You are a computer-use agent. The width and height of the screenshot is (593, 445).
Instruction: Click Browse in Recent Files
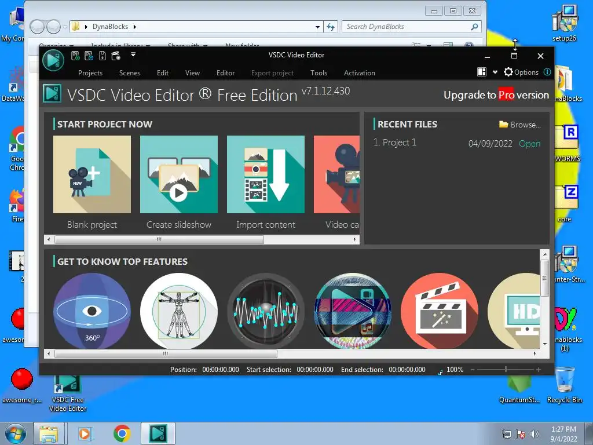pos(520,125)
